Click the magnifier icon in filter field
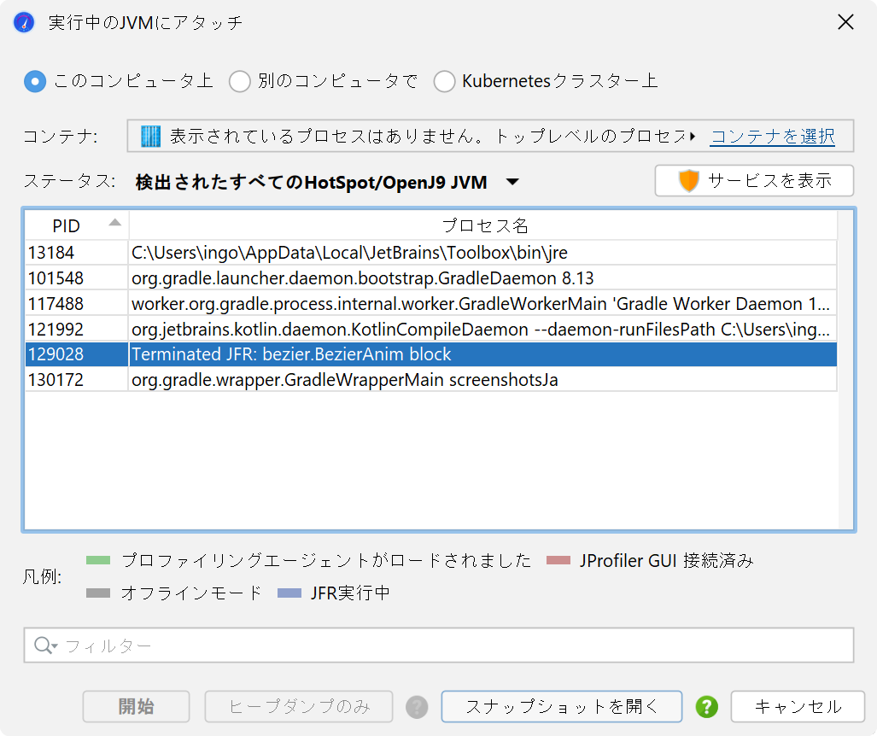 [45, 645]
